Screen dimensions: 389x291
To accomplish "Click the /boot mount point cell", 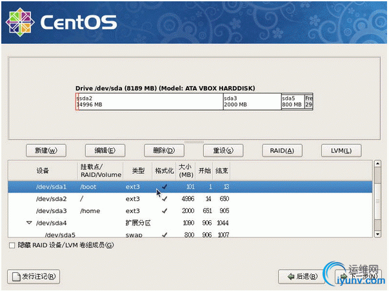I will pos(88,187).
